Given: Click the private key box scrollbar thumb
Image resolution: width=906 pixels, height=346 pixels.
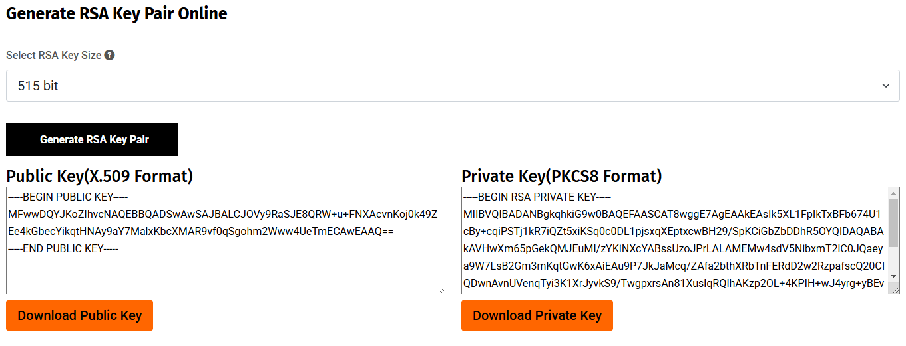Looking at the screenshot, I should tap(894, 222).
